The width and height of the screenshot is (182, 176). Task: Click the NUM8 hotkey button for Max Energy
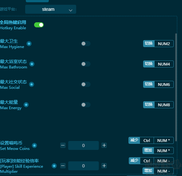(164, 105)
